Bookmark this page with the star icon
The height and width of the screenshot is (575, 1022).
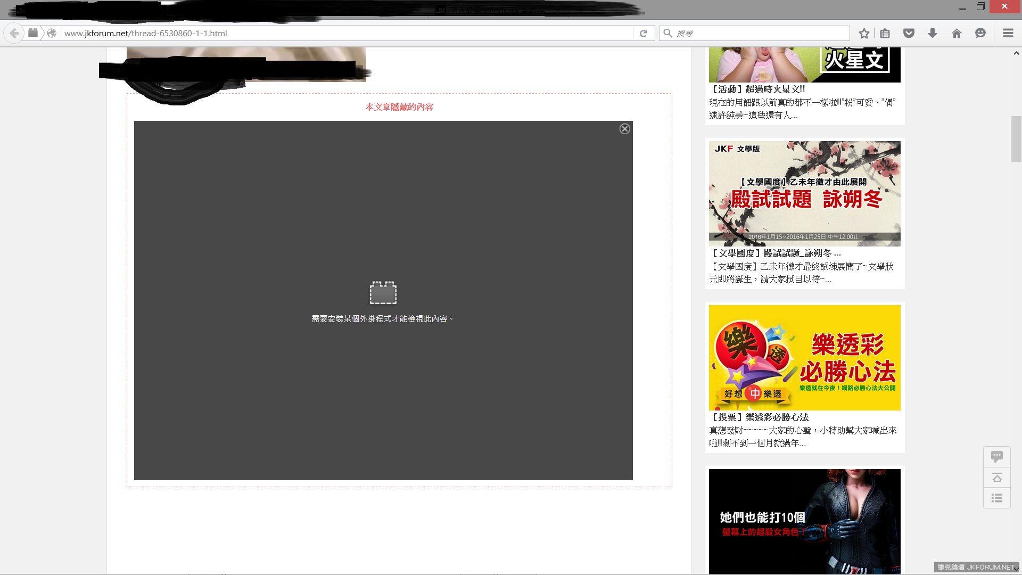(864, 33)
